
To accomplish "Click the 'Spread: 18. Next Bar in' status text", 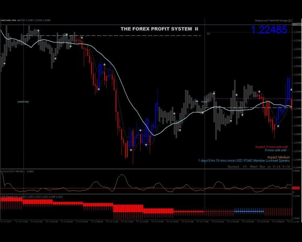I will 259,167.
